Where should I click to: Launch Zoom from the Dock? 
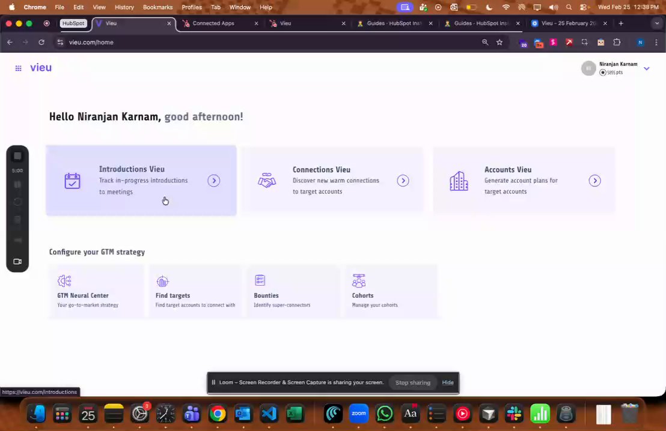coord(358,414)
